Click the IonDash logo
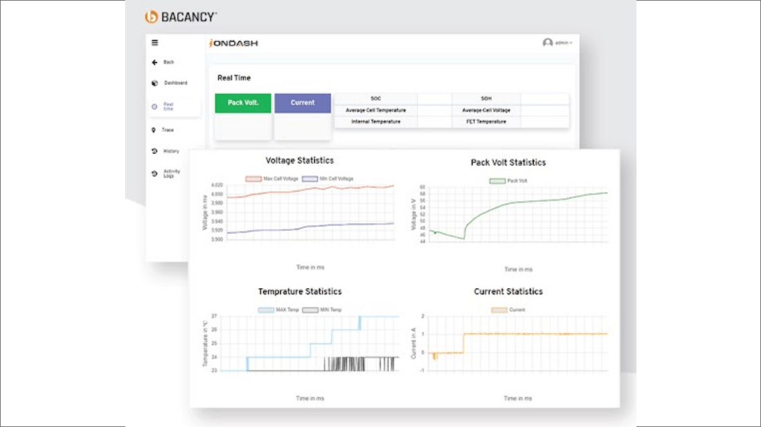The width and height of the screenshot is (761, 427). coord(233,43)
